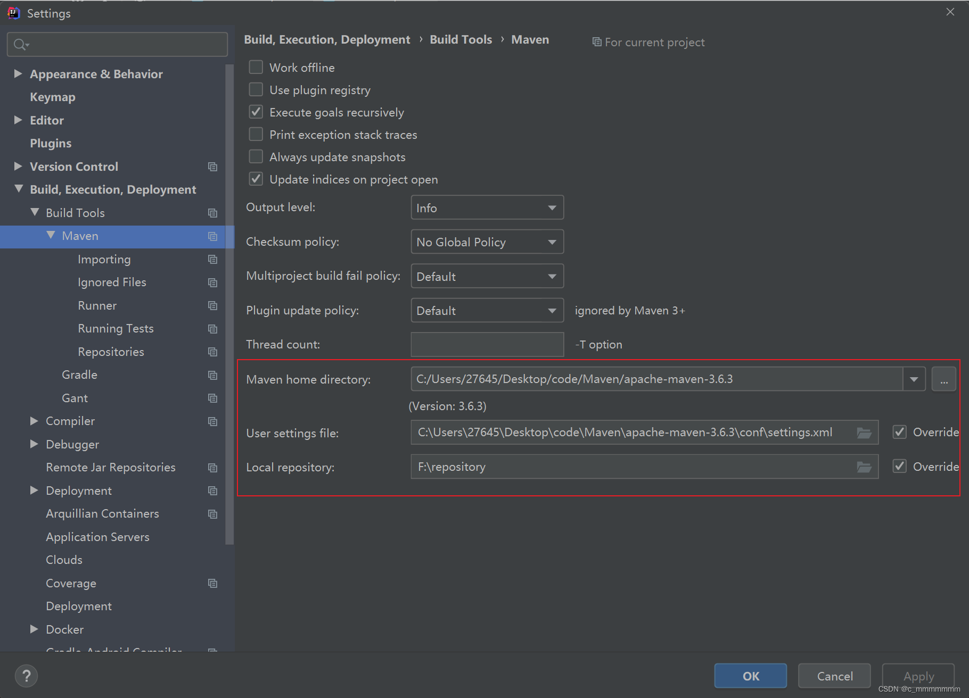The width and height of the screenshot is (969, 698).
Task: Click the For current project icon
Action: 597,42
